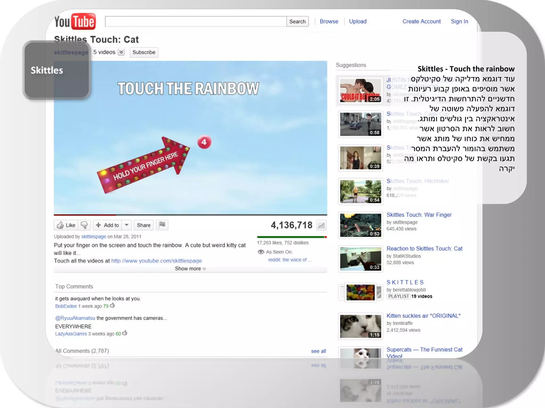Open the video statistics graph icon
This screenshot has width=545, height=408.
(x=321, y=226)
